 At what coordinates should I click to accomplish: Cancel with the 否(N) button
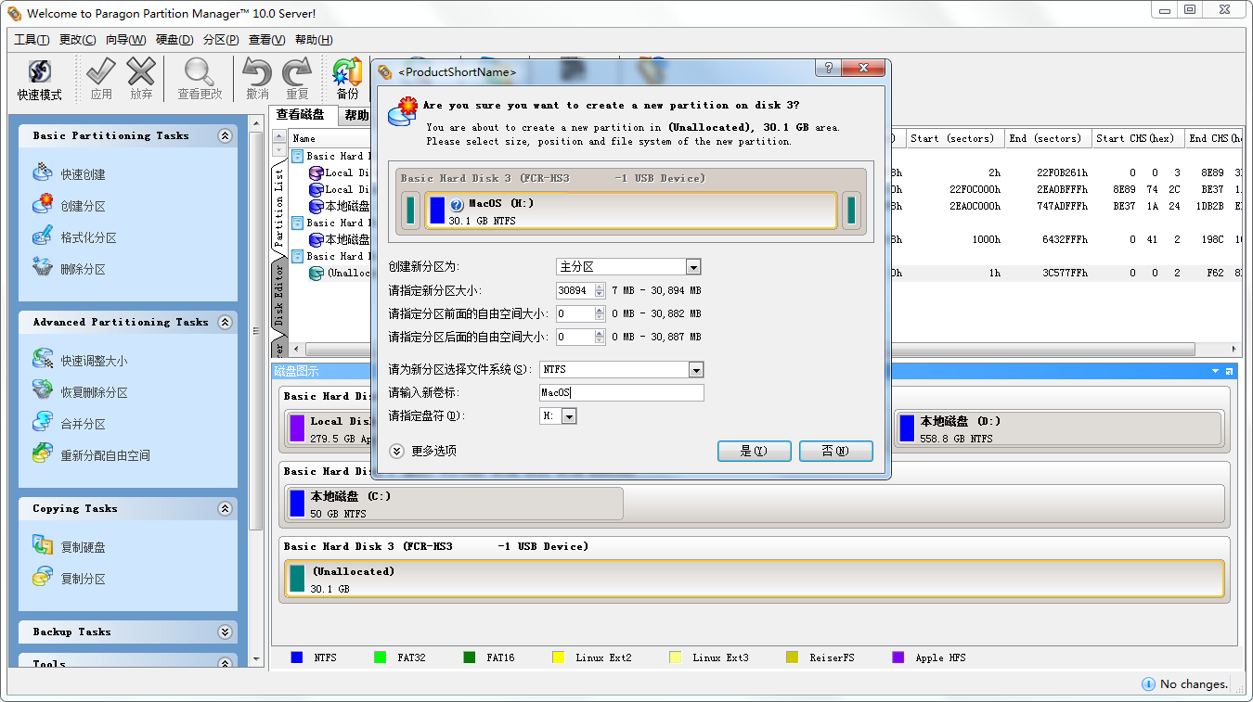(835, 451)
